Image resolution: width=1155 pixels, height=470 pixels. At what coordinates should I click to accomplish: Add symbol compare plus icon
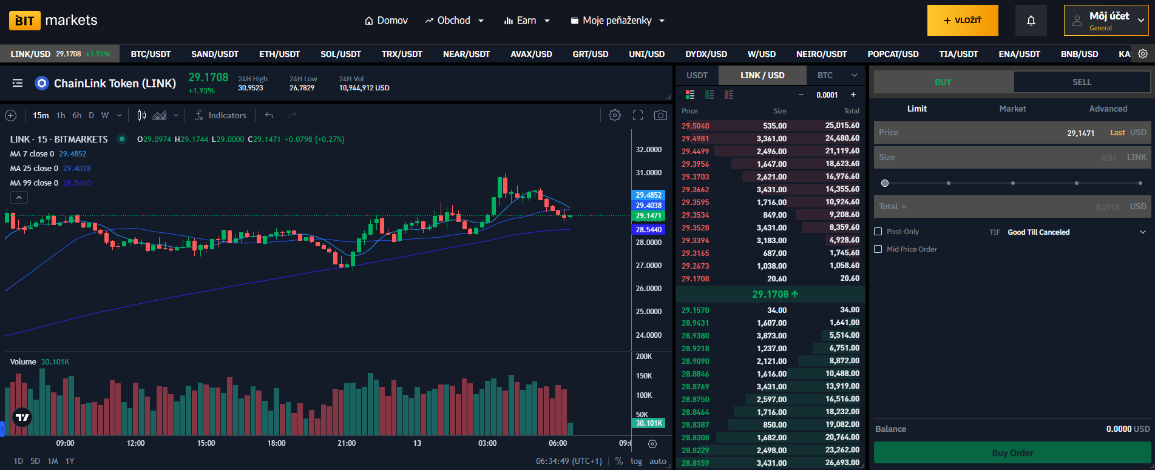pos(10,115)
